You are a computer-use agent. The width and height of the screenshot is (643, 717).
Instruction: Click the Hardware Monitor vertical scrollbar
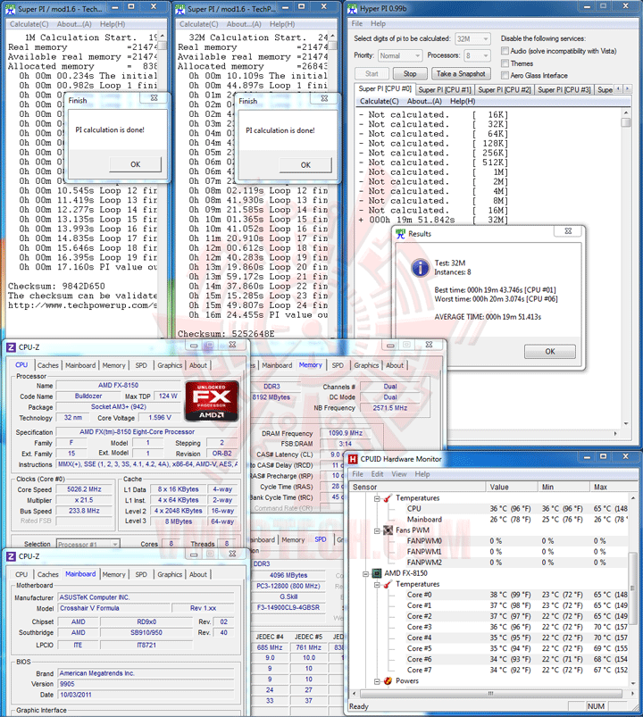coord(633,589)
